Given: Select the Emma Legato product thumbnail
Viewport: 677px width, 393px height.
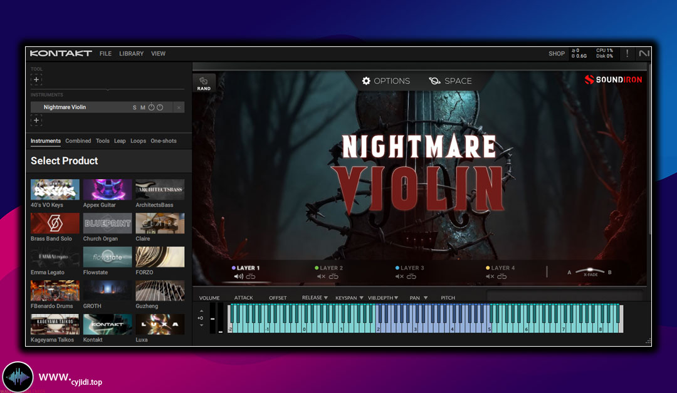Looking at the screenshot, I should pyautogui.click(x=55, y=257).
